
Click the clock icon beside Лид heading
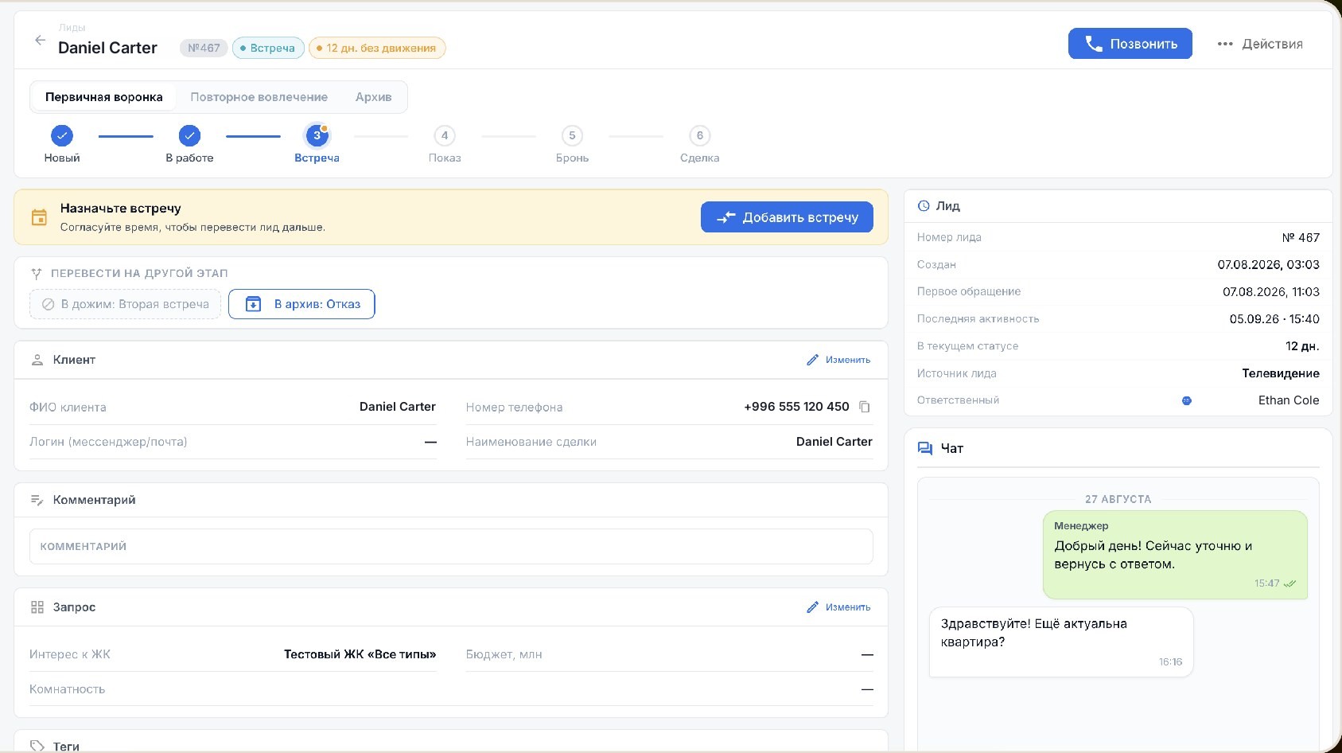coord(924,205)
